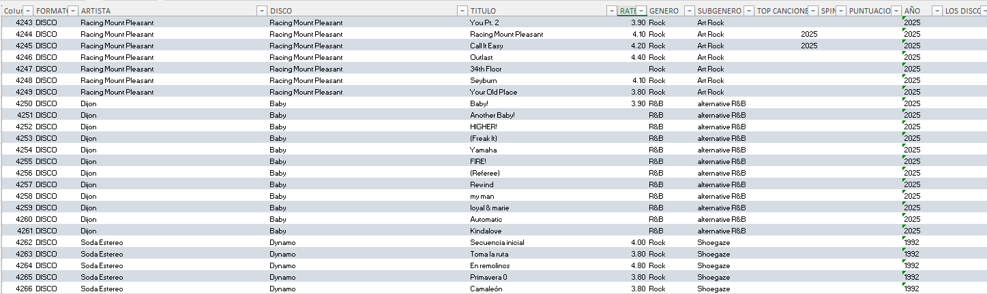Open the AÑO column filter dropdown
This screenshot has width=987, height=294.
[937, 11]
